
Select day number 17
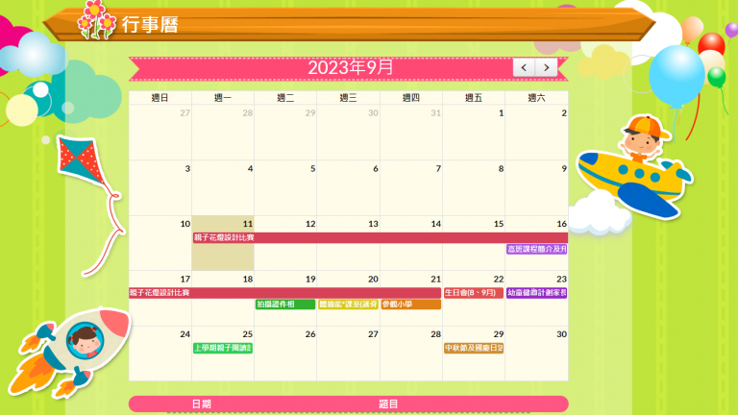pyautogui.click(x=184, y=279)
